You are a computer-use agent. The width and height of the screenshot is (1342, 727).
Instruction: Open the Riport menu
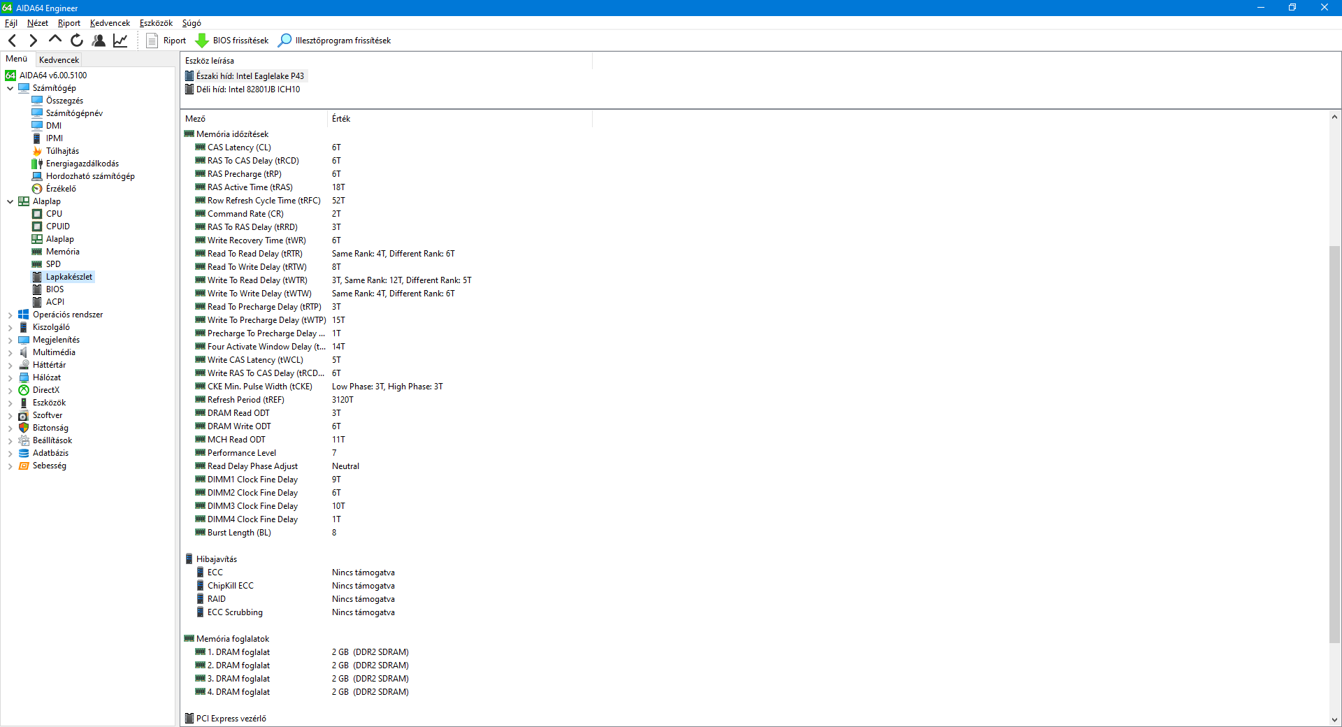(69, 23)
